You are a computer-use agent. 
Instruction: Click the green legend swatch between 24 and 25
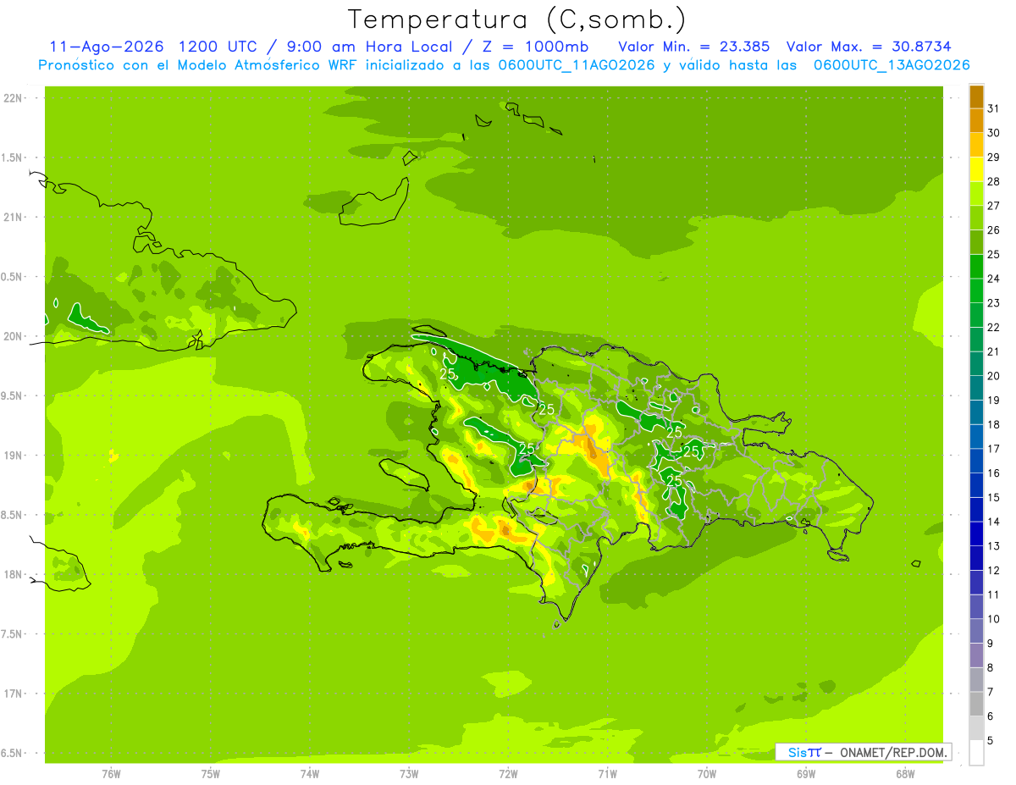[x=976, y=267]
